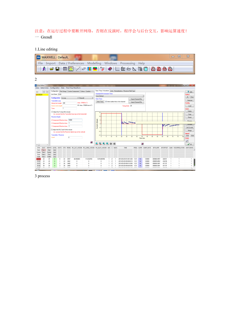Open the User Defined instrument times dropdown
The image size is (230, 326).
tap(120, 96)
